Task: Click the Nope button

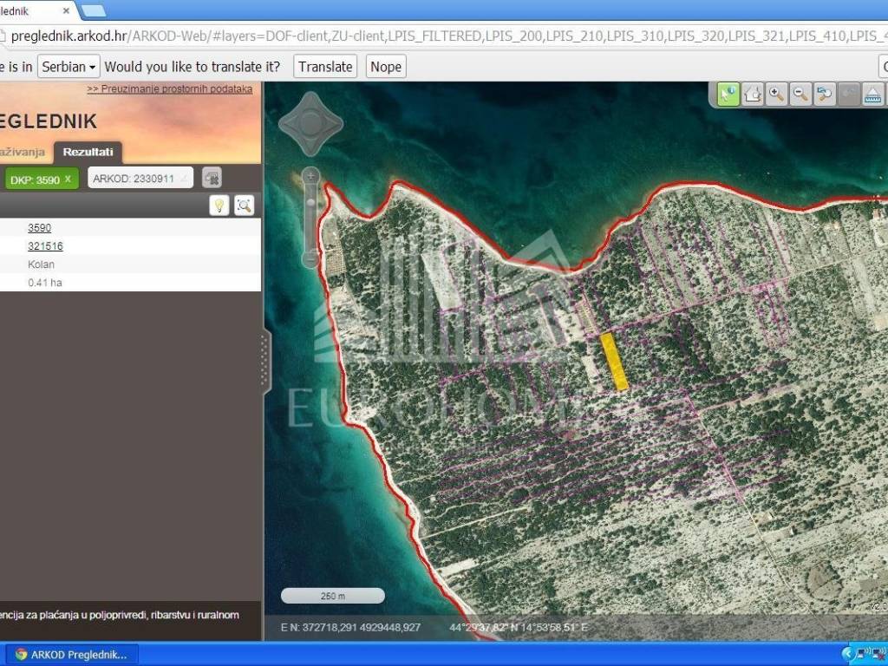Action: click(x=386, y=67)
